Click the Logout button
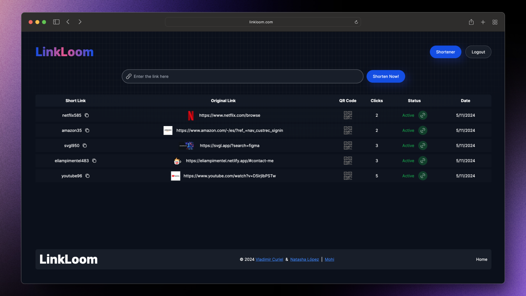Viewport: 526px width, 296px height. (478, 52)
